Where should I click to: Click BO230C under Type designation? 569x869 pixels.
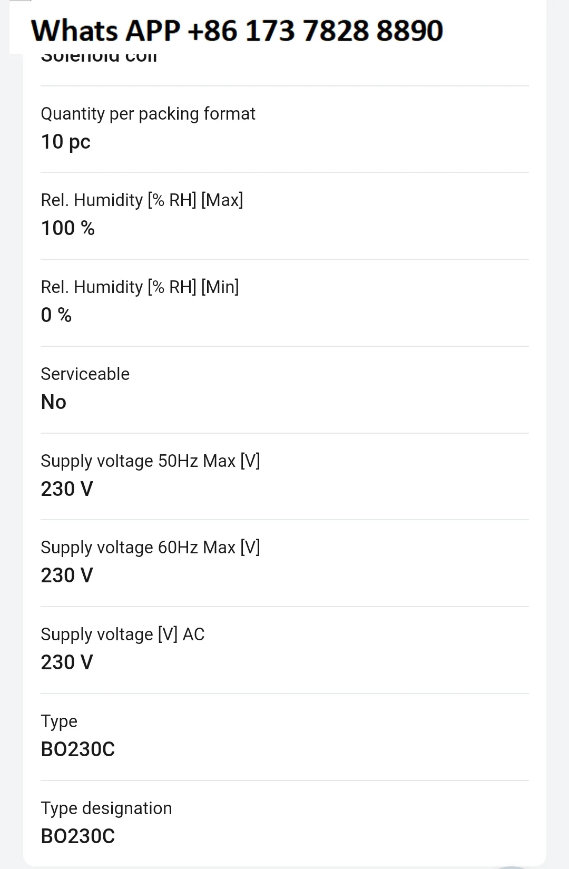tap(78, 836)
